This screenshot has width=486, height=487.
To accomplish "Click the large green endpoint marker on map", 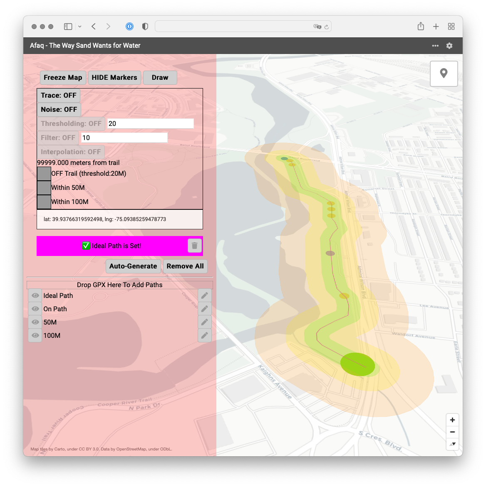I will 357,364.
